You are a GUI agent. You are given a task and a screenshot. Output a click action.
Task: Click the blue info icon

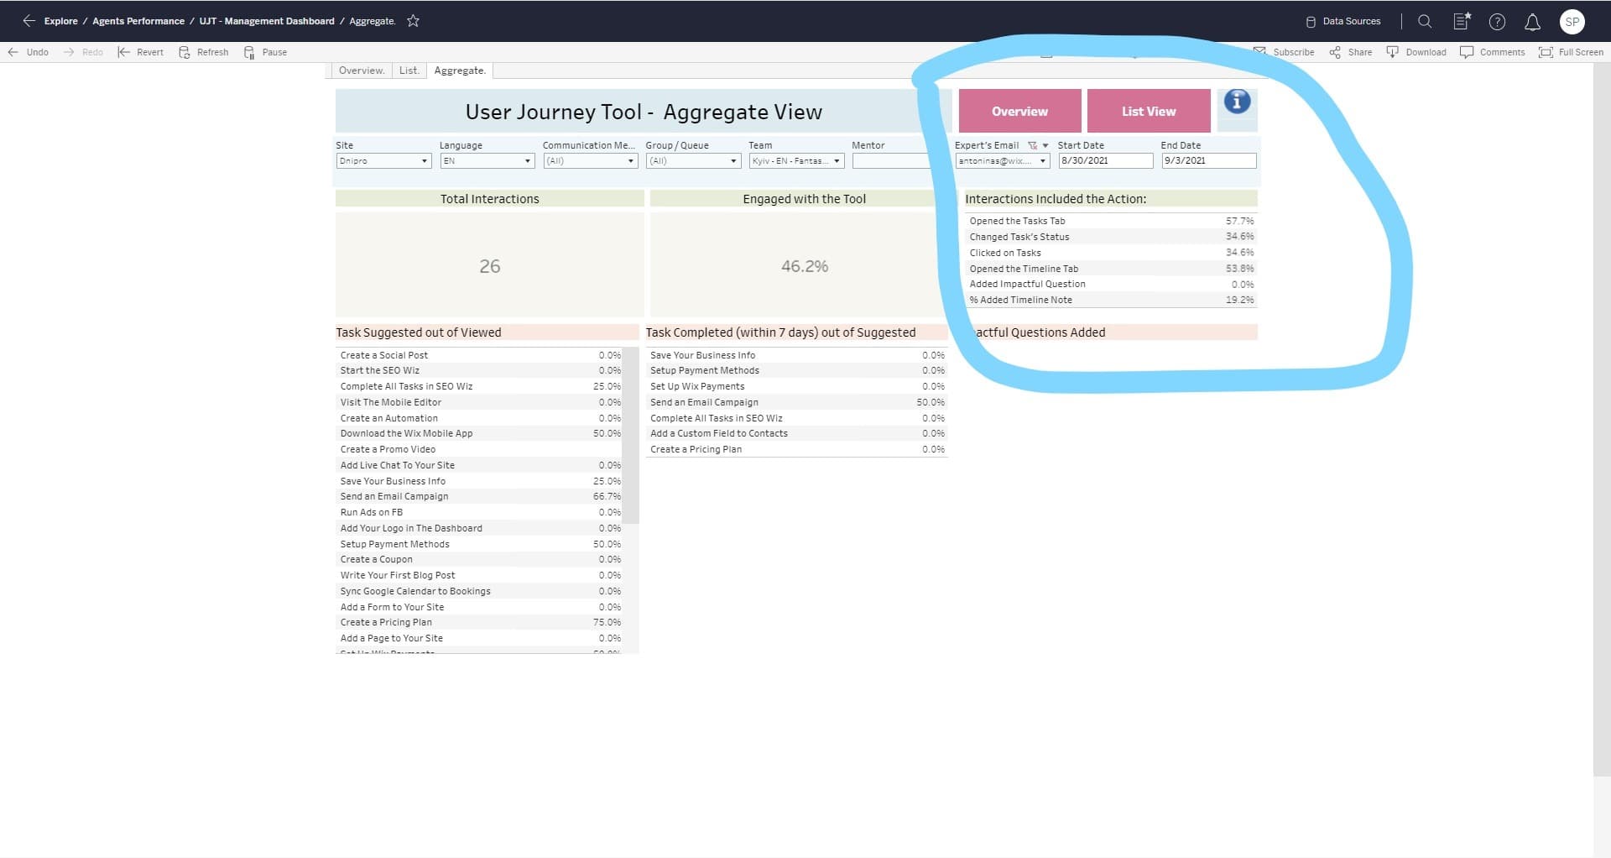(1237, 102)
